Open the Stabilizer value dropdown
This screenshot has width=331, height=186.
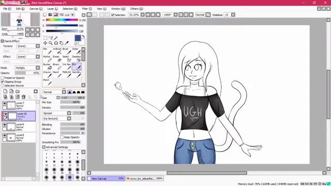coord(233,15)
